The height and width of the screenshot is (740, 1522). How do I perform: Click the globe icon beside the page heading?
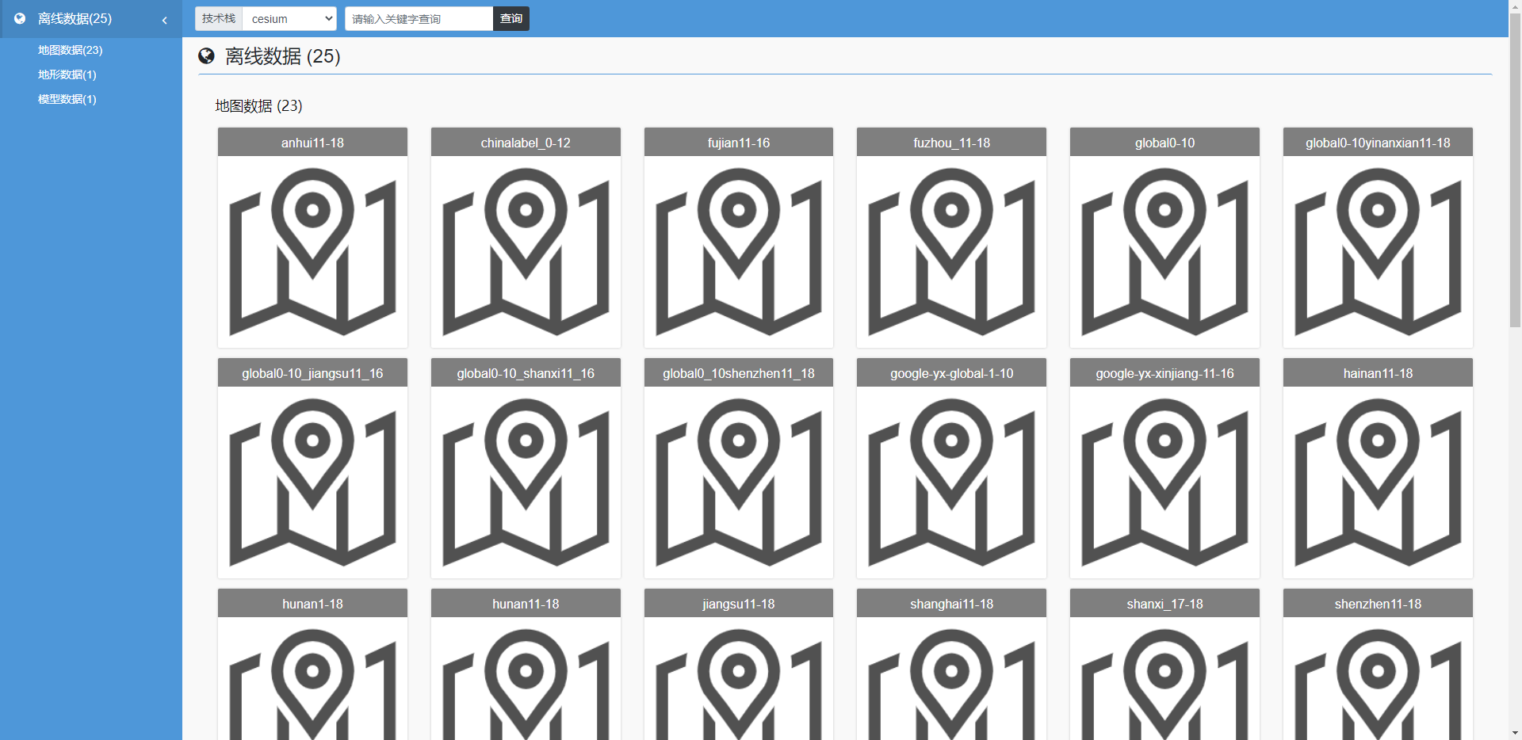206,55
